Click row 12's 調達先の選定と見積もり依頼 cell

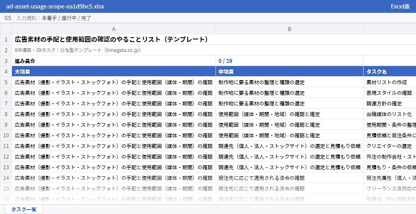coord(290,156)
